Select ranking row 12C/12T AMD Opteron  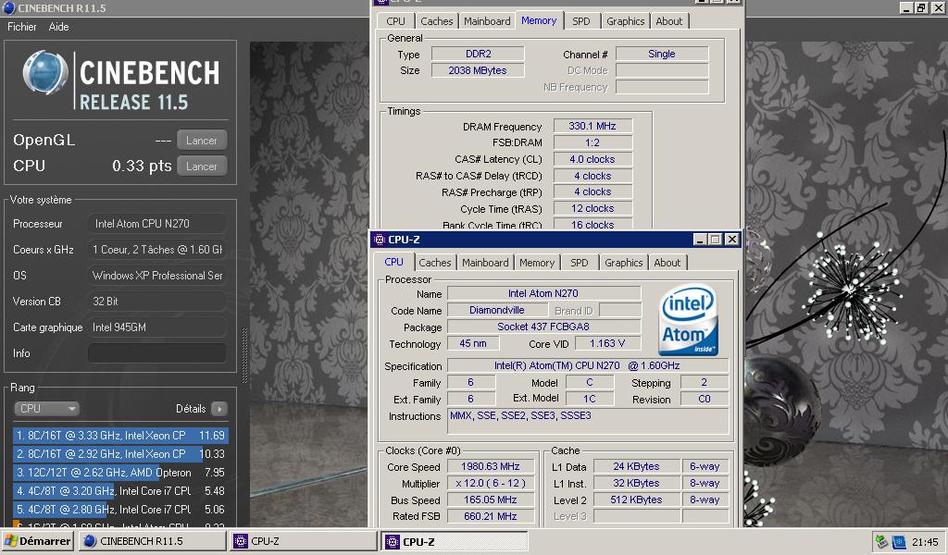(x=120, y=473)
